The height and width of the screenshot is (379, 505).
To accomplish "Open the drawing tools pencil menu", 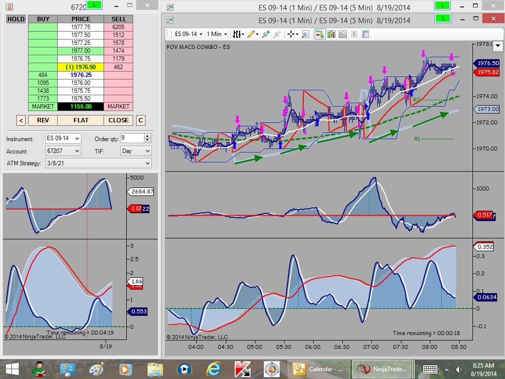I will [253, 34].
